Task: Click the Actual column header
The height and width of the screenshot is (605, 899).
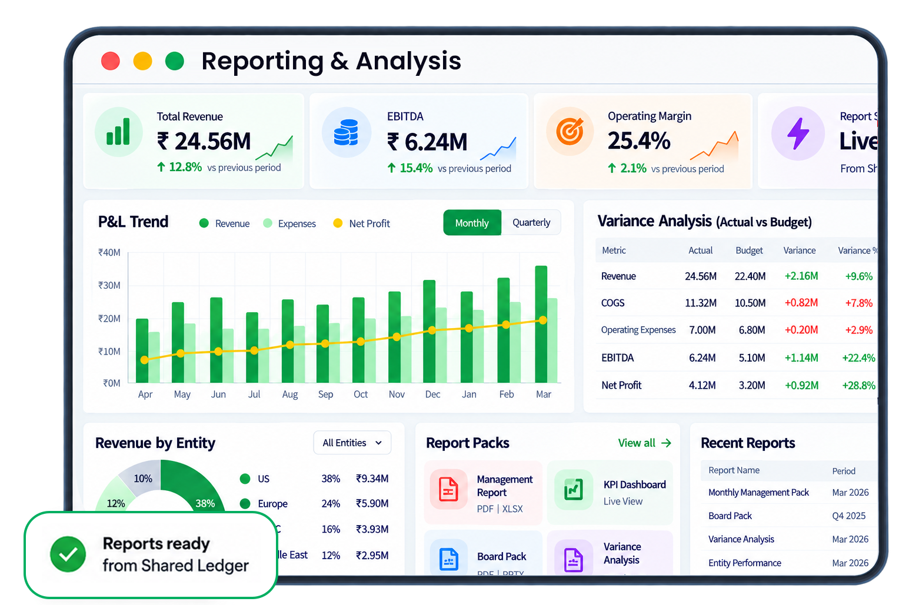Action: pos(700,250)
